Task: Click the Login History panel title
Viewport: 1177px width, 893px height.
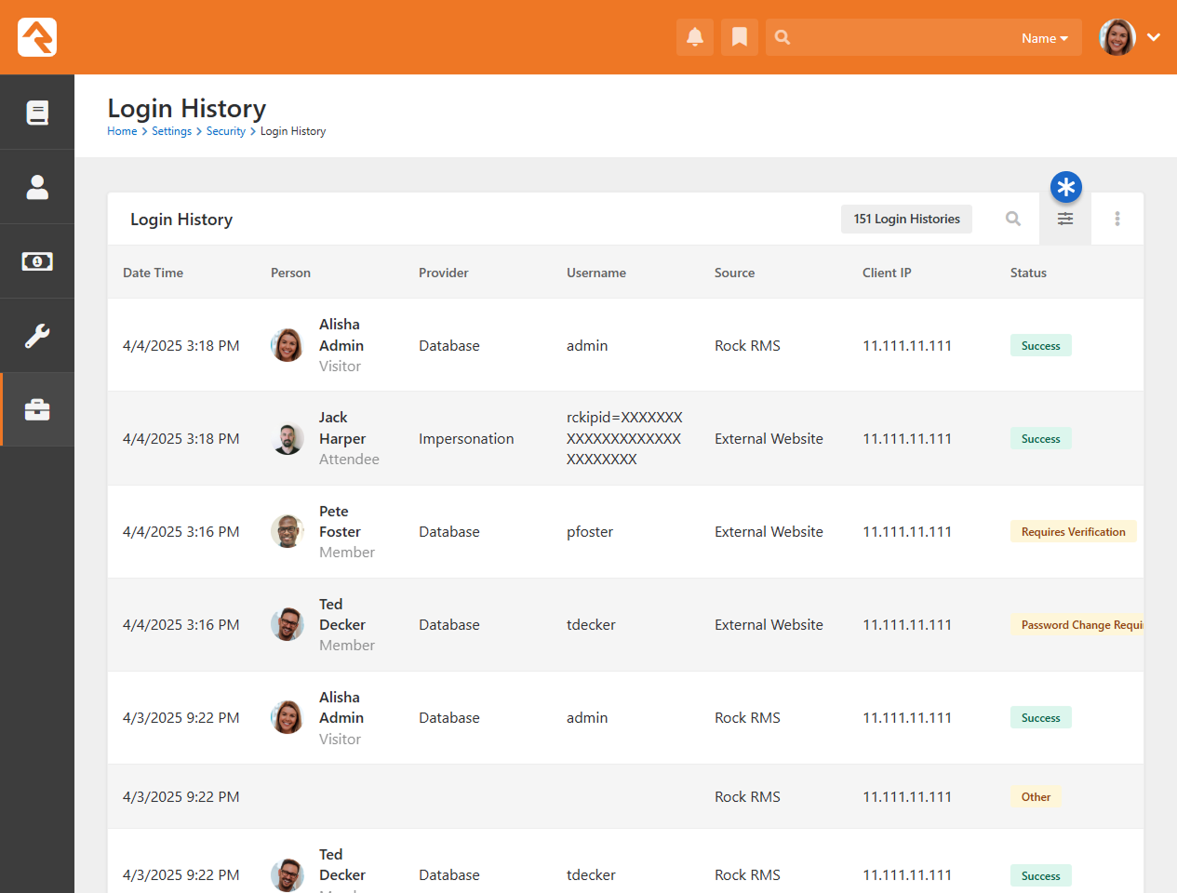Action: (x=181, y=220)
